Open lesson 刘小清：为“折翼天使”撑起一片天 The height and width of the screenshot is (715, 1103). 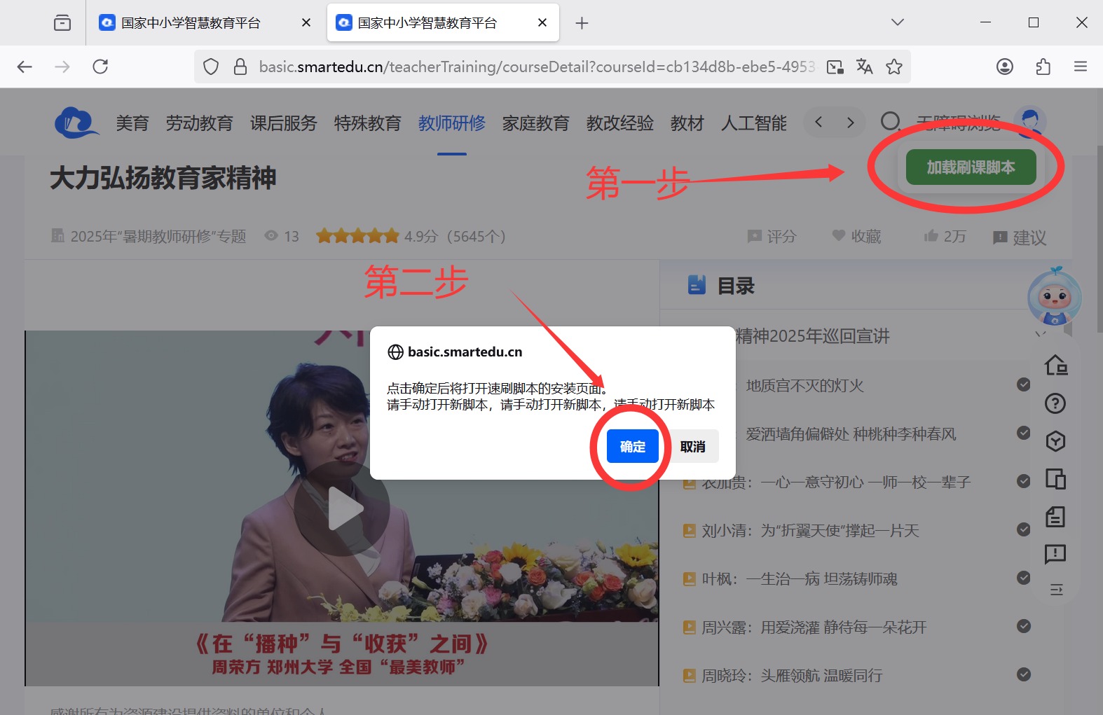pyautogui.click(x=810, y=531)
